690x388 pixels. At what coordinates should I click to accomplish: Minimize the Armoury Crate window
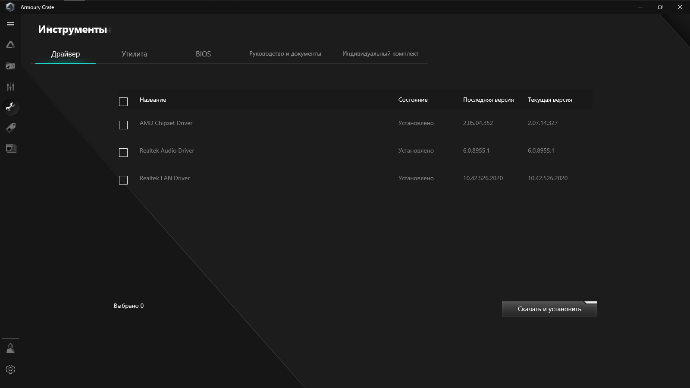[640, 7]
